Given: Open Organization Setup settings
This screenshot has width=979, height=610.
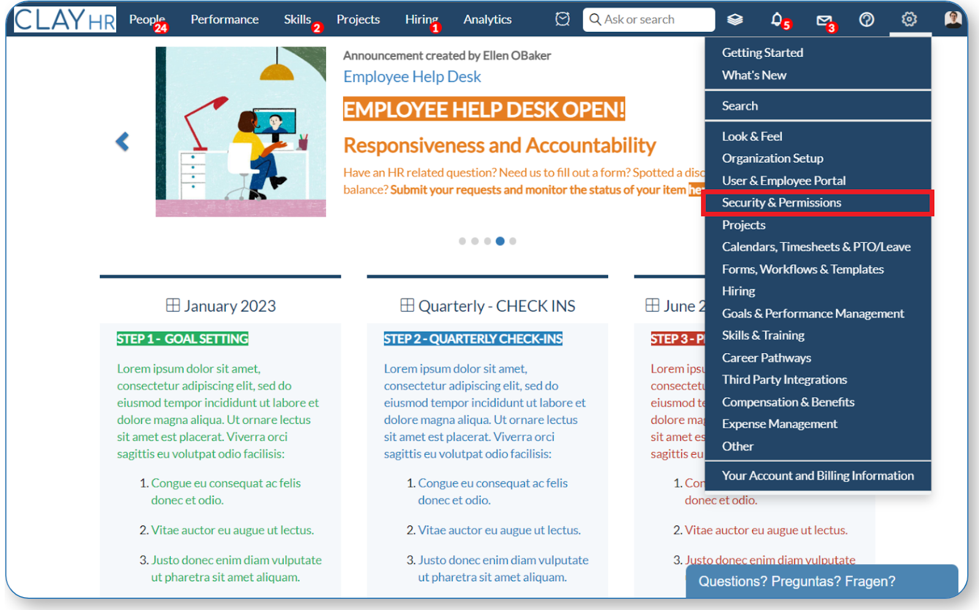Looking at the screenshot, I should [x=772, y=158].
